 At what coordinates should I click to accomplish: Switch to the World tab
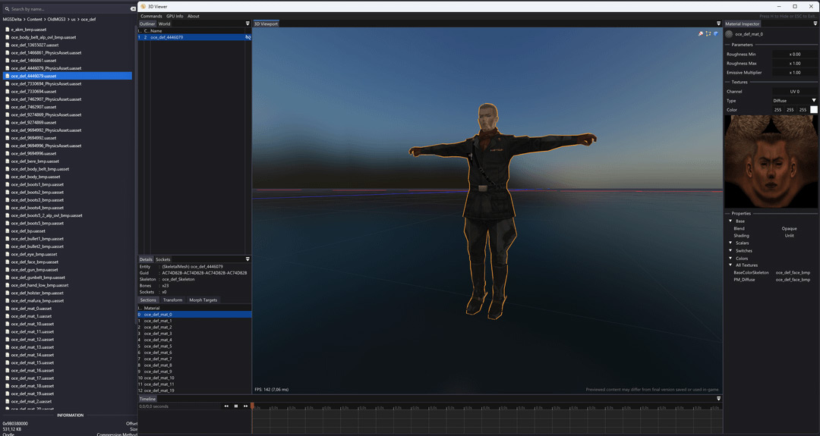click(164, 24)
